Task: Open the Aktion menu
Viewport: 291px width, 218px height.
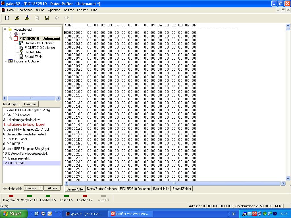Action: coord(40,10)
